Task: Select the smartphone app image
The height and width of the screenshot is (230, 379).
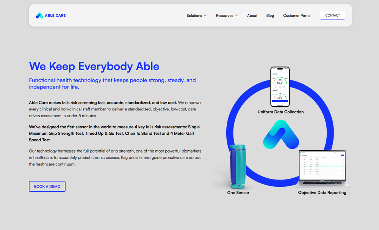Action: point(280,87)
